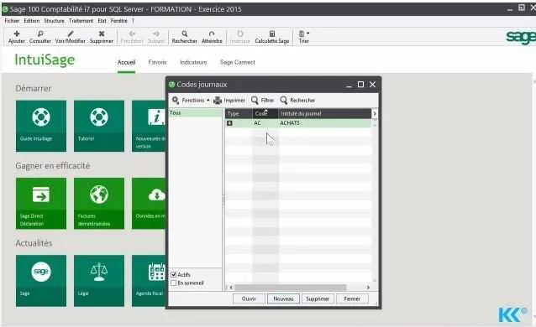Click Rechercher in Codes journaux toolbar
The image size is (536, 327).
[x=297, y=100]
